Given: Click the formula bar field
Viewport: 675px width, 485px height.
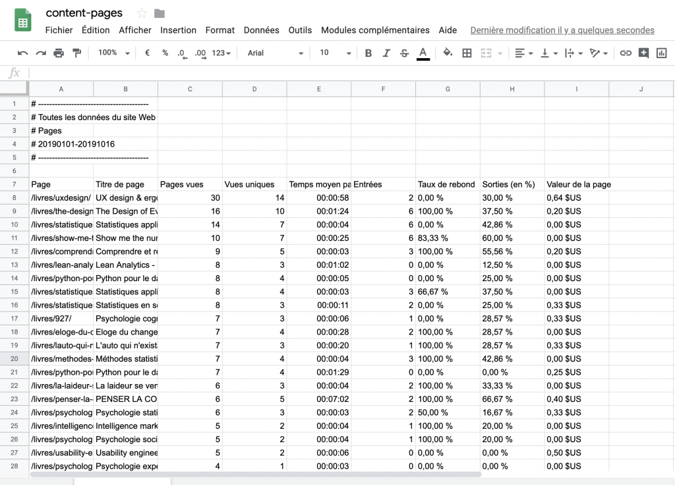Looking at the screenshot, I should 351,73.
